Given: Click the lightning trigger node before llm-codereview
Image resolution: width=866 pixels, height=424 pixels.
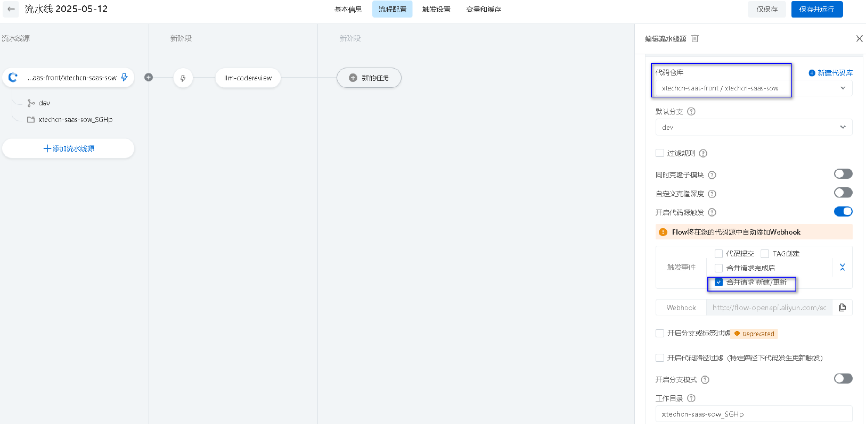Looking at the screenshot, I should pyautogui.click(x=183, y=78).
